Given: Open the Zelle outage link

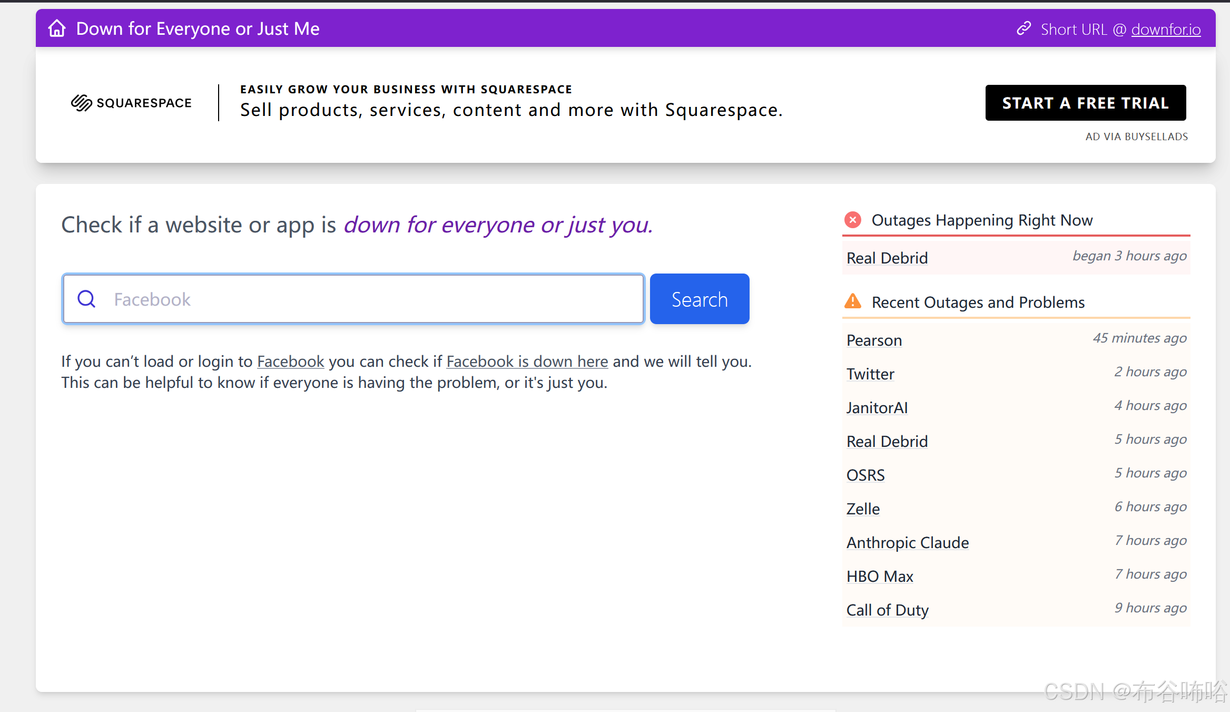Looking at the screenshot, I should coord(863,509).
